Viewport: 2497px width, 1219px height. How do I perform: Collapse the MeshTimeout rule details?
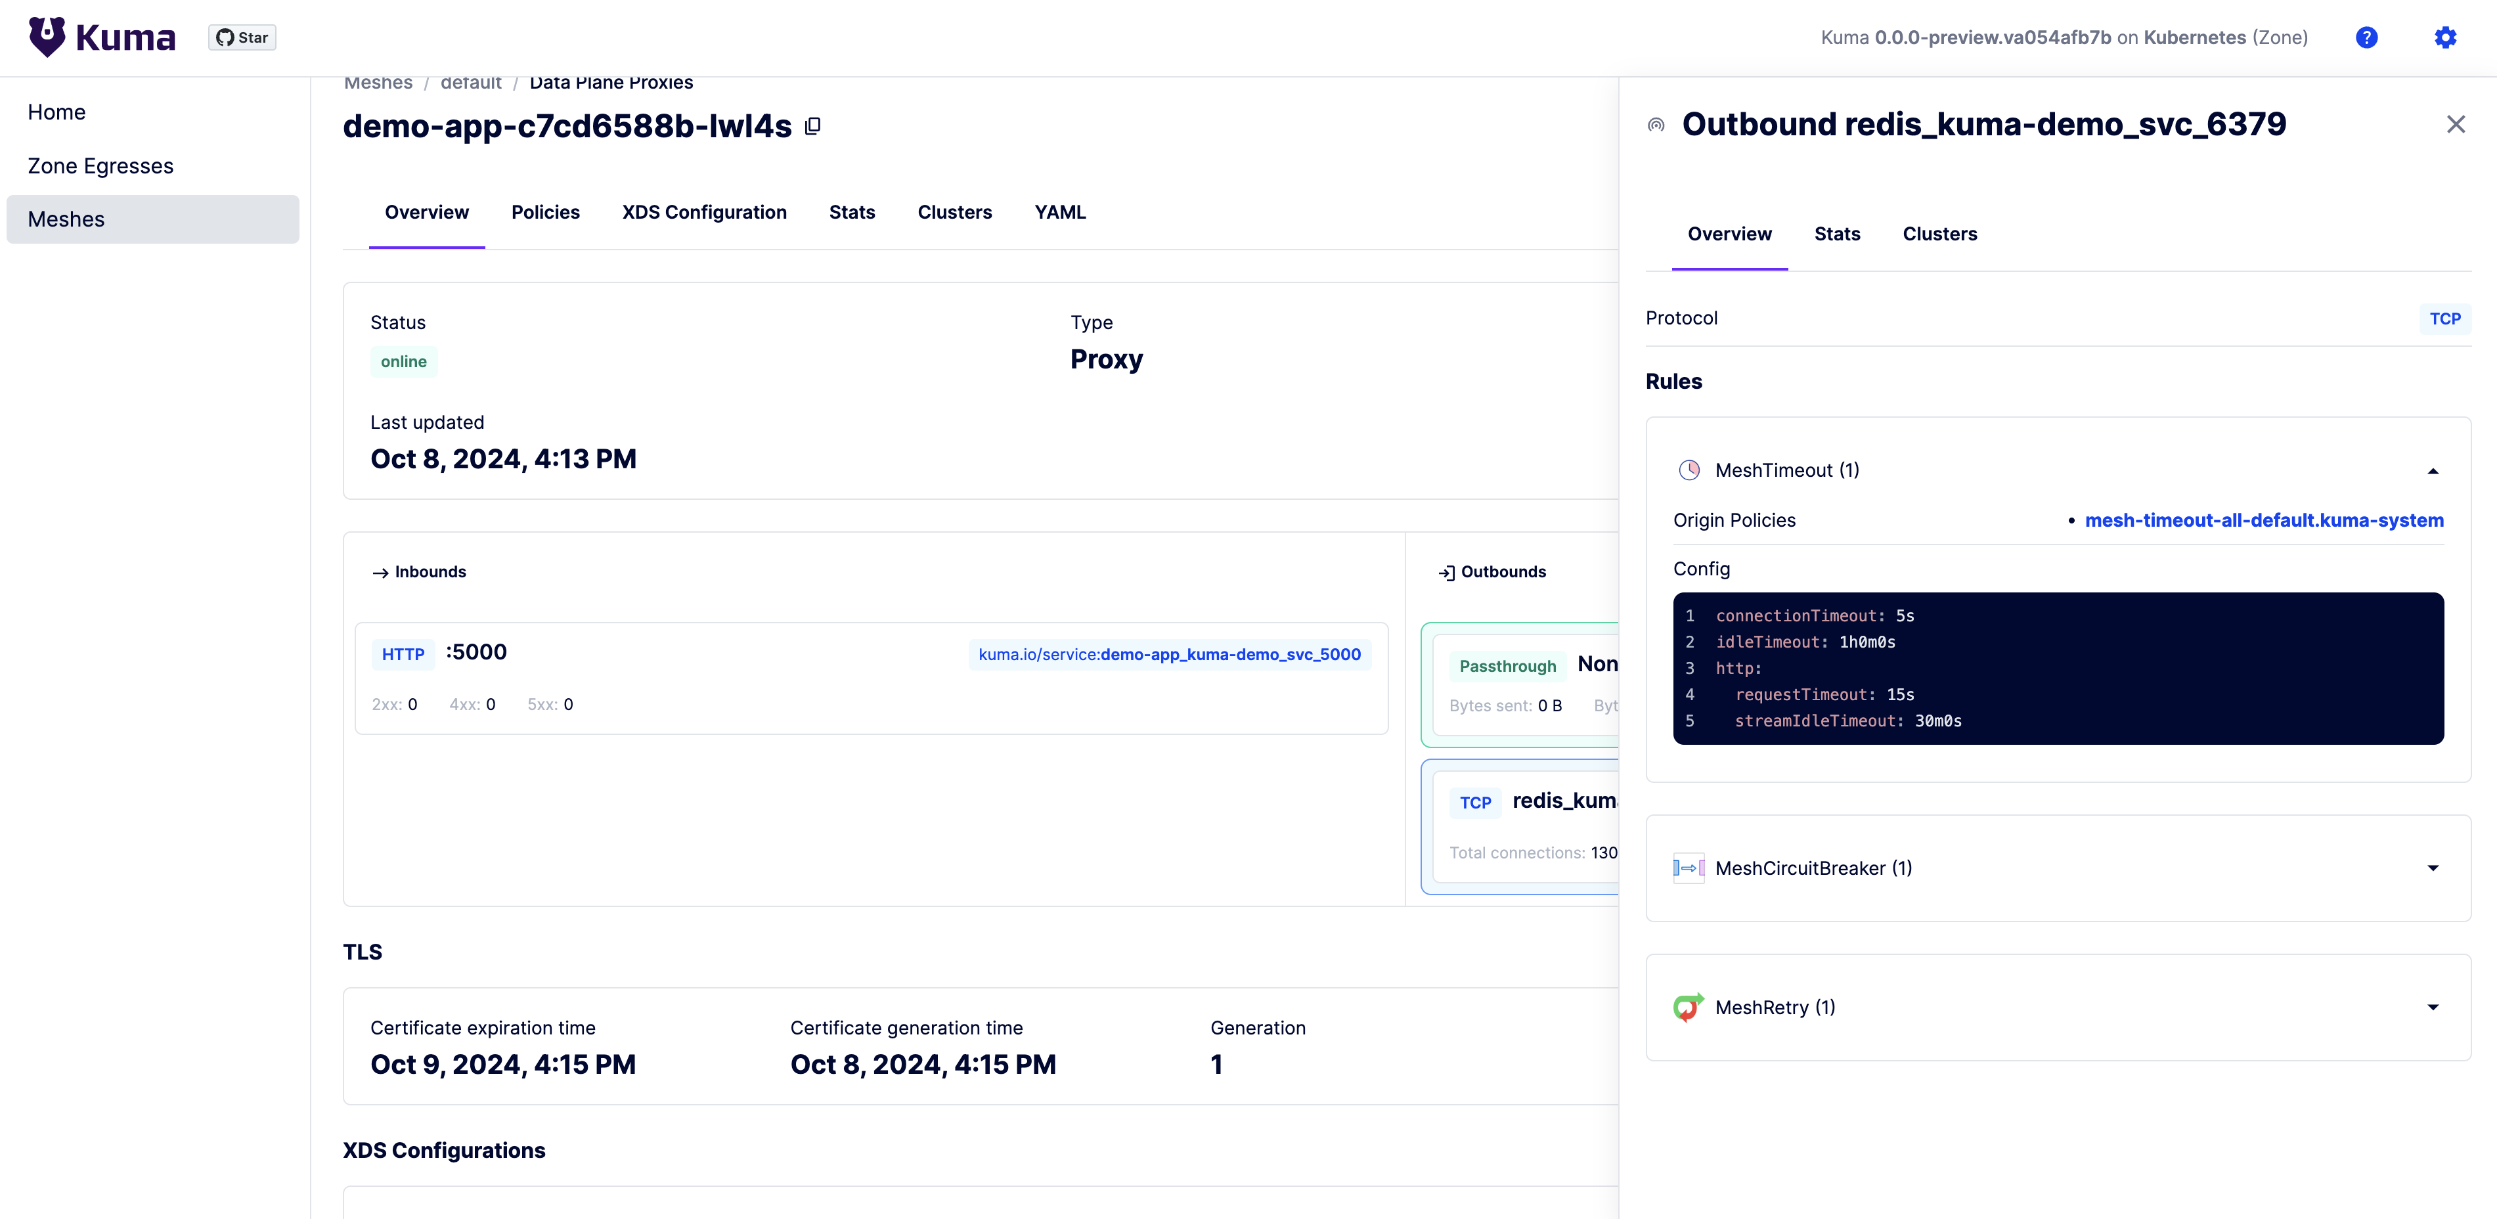2433,471
